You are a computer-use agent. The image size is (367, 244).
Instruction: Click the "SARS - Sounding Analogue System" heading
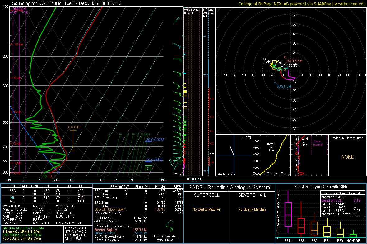[230, 188]
